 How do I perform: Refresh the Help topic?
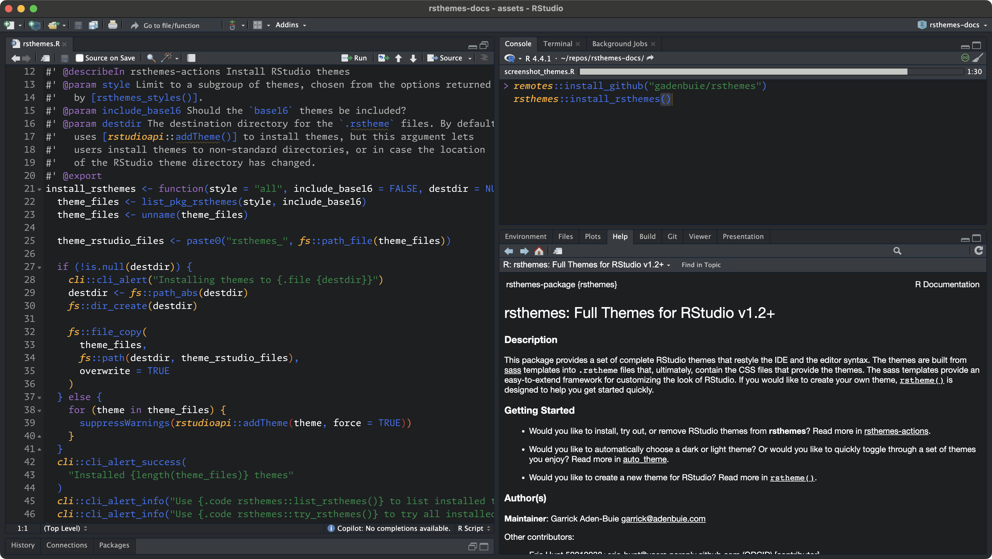tap(978, 251)
